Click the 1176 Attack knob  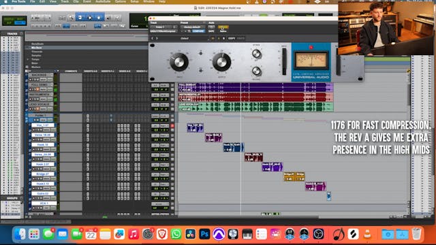[x=256, y=54]
